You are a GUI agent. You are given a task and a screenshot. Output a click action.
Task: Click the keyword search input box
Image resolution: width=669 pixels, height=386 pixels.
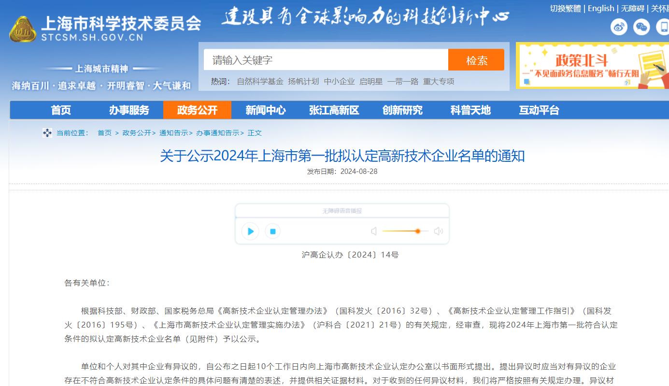coord(326,59)
